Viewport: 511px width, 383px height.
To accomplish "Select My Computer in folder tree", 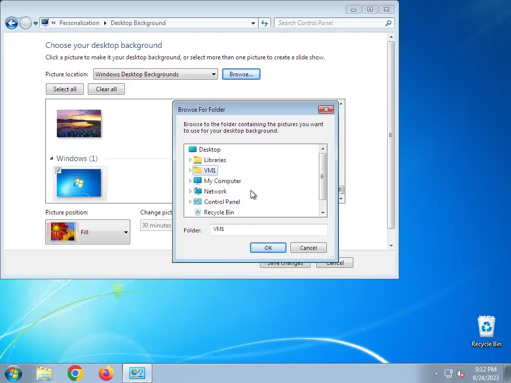I will coord(222,181).
